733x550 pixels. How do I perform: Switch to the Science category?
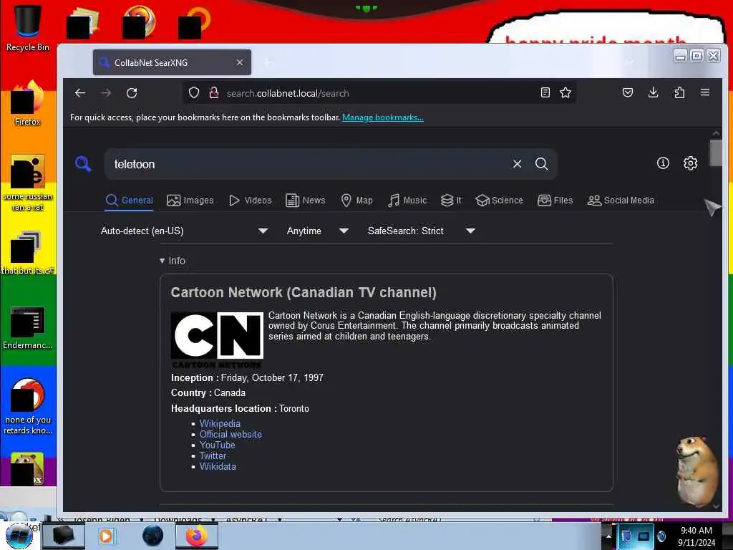tap(499, 201)
